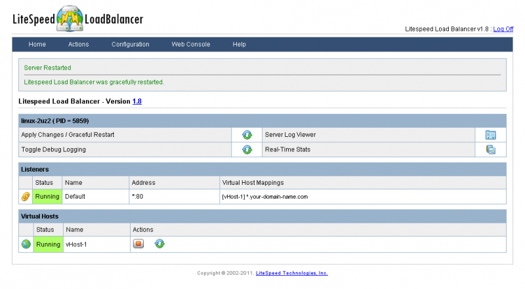Click the gracefully restarted notice text
Screen dimensions: 525x289
point(94,82)
